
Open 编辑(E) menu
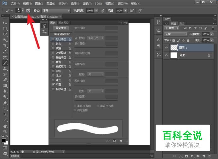(27, 3)
